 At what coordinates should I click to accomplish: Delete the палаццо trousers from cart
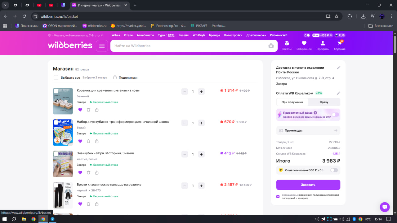click(88, 204)
